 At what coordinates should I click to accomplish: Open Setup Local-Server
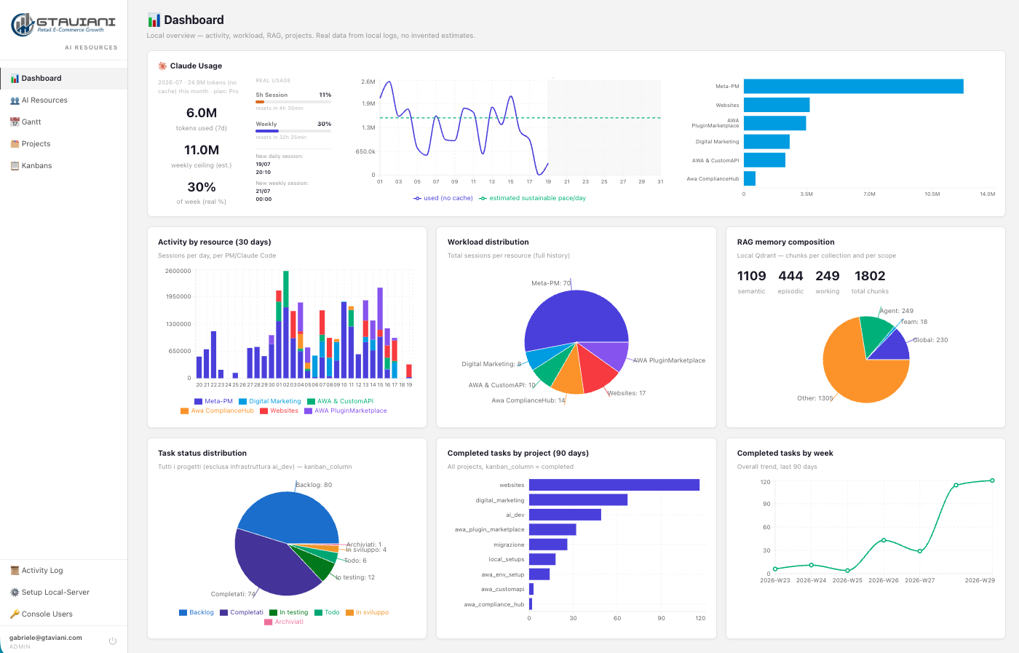[x=64, y=593]
